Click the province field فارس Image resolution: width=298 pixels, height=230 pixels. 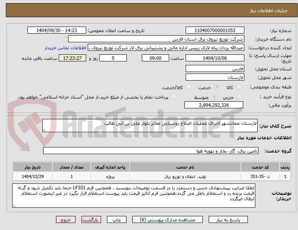[215, 69]
